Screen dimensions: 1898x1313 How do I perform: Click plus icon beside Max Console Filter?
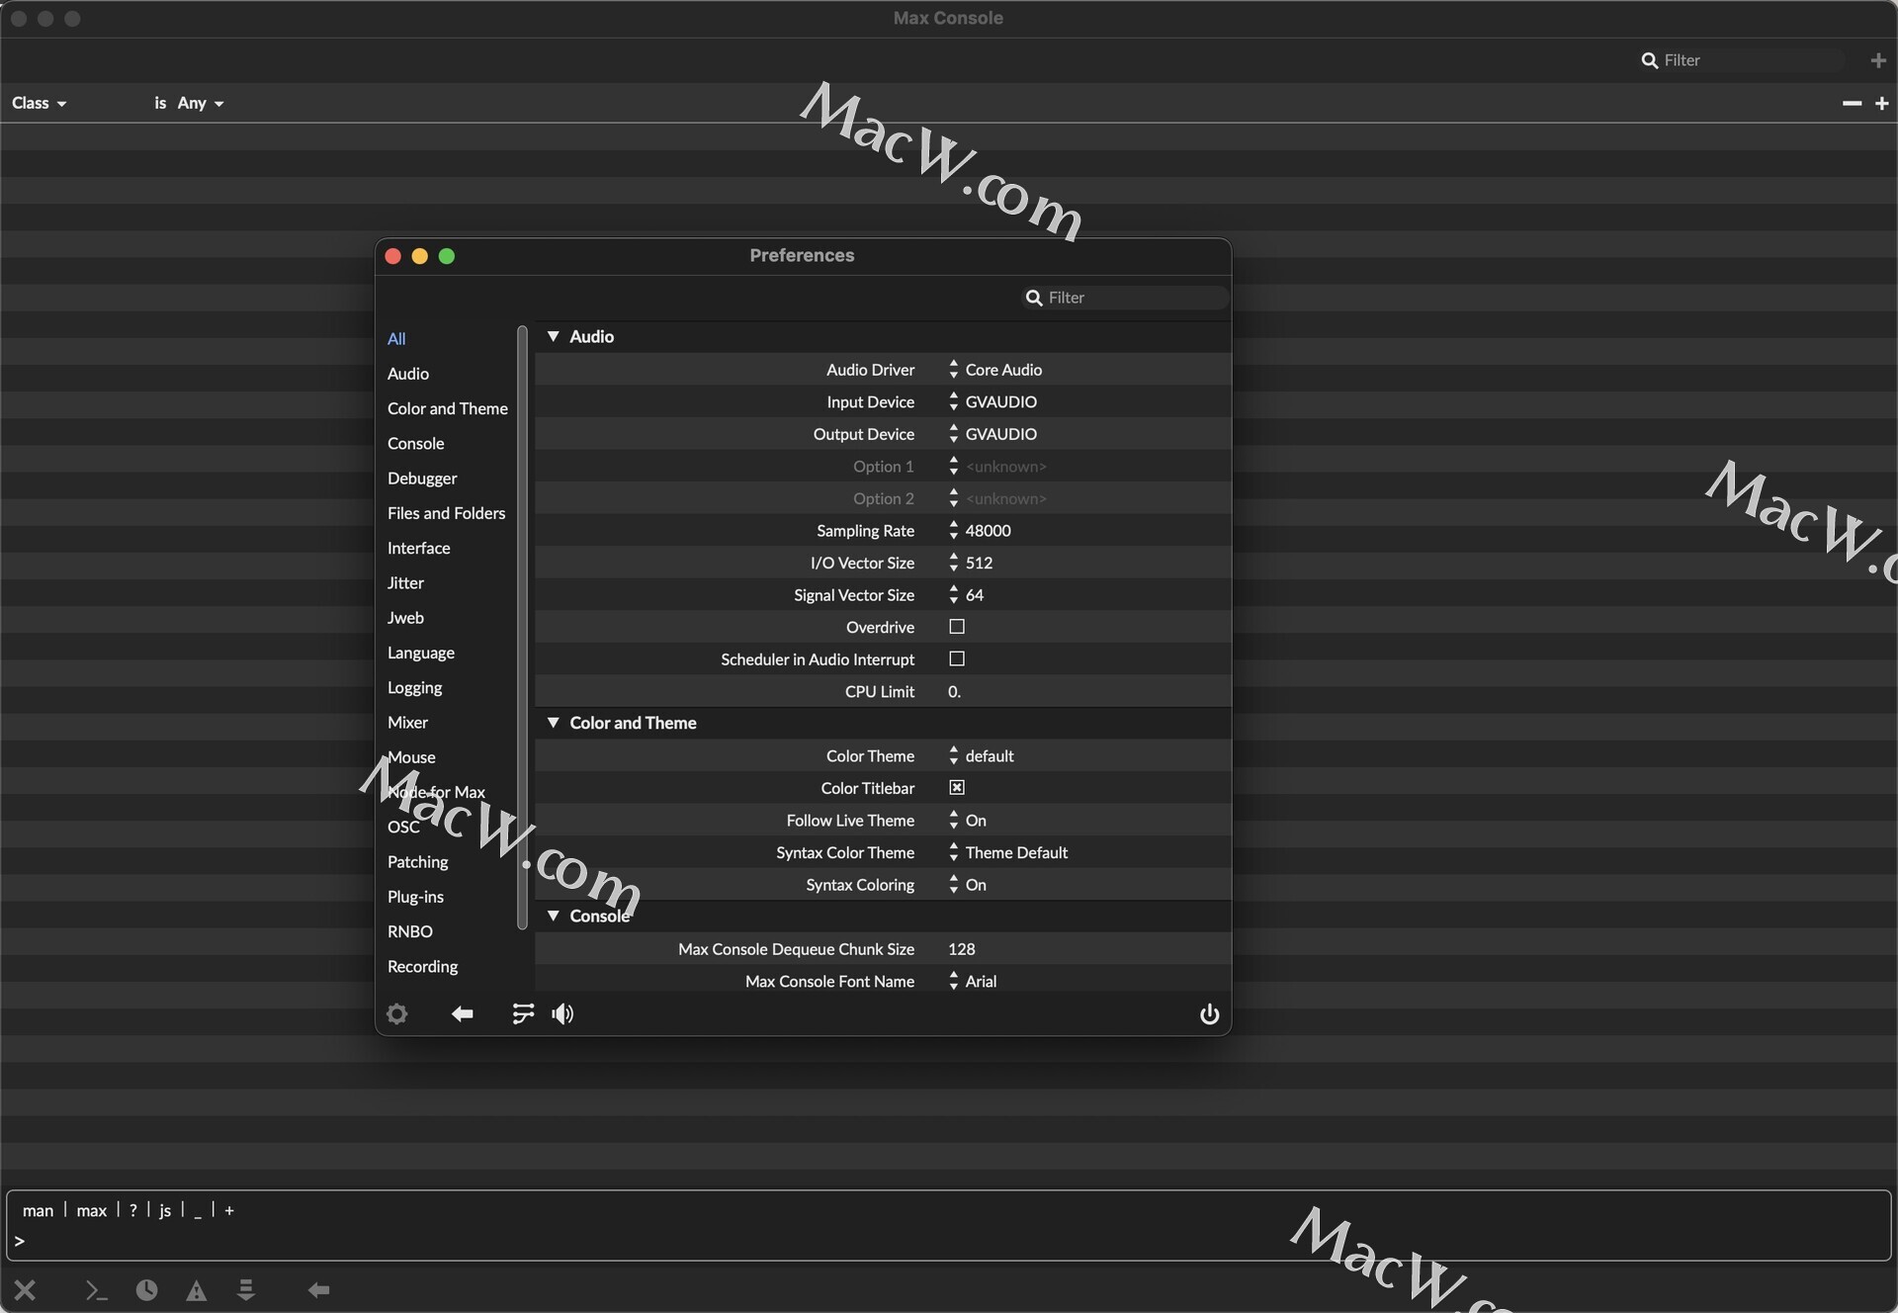coord(1878,60)
